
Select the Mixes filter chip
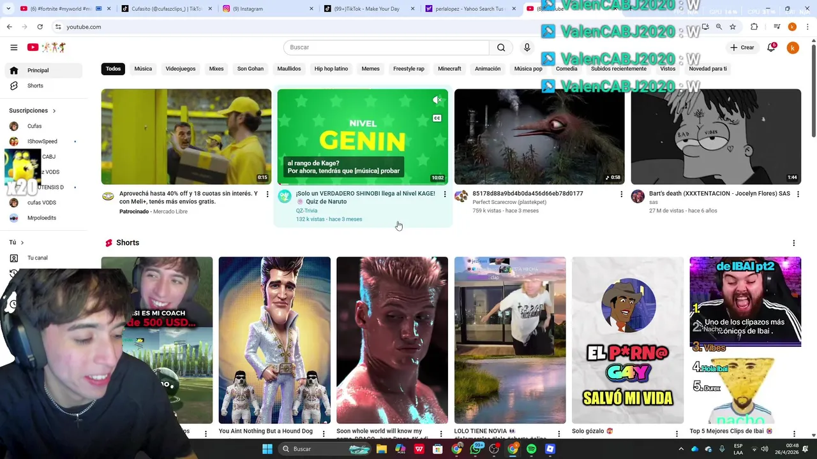216,69
